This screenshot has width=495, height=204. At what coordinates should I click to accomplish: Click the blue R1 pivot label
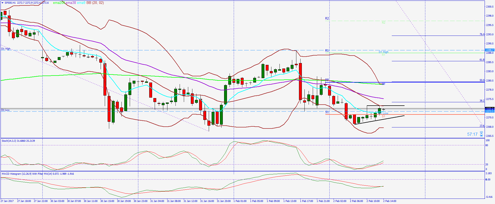coord(327,51)
